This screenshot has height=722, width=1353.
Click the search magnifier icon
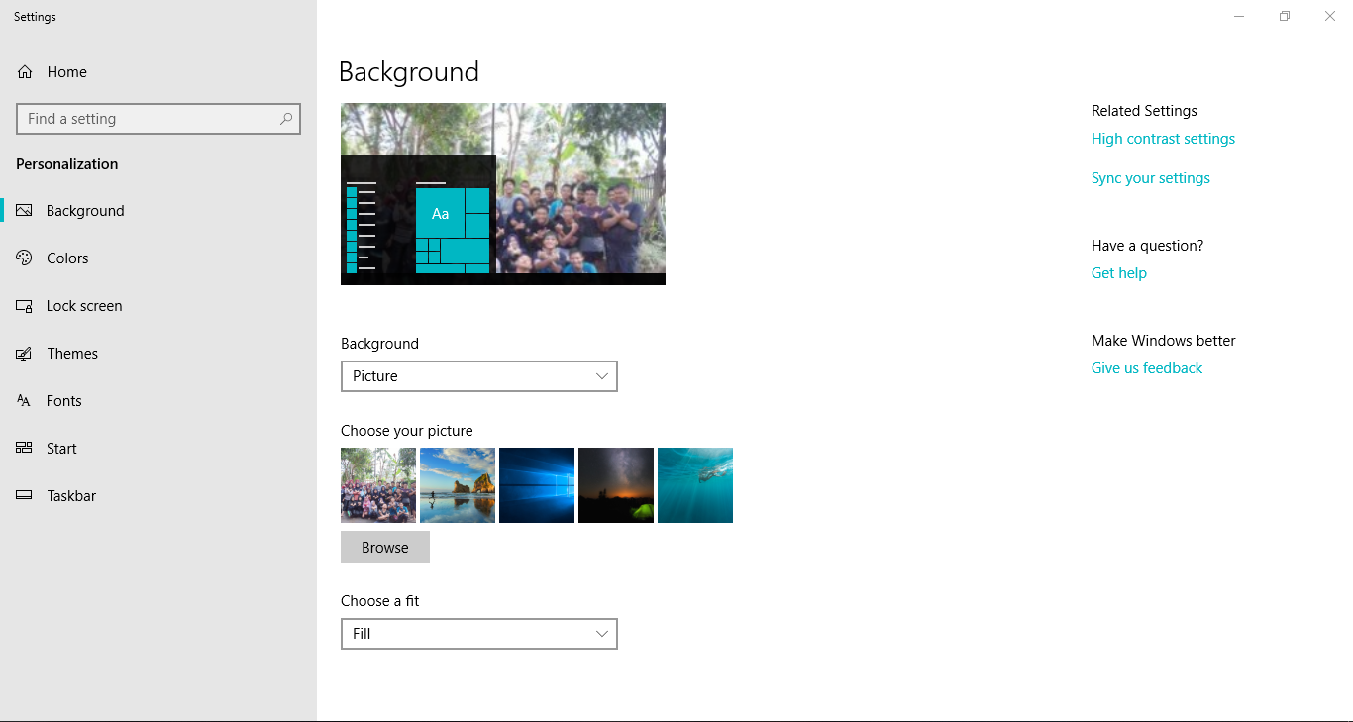286,119
